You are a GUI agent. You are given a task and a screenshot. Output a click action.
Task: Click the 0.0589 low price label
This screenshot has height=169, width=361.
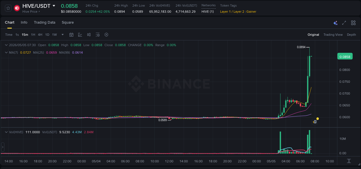(163, 120)
